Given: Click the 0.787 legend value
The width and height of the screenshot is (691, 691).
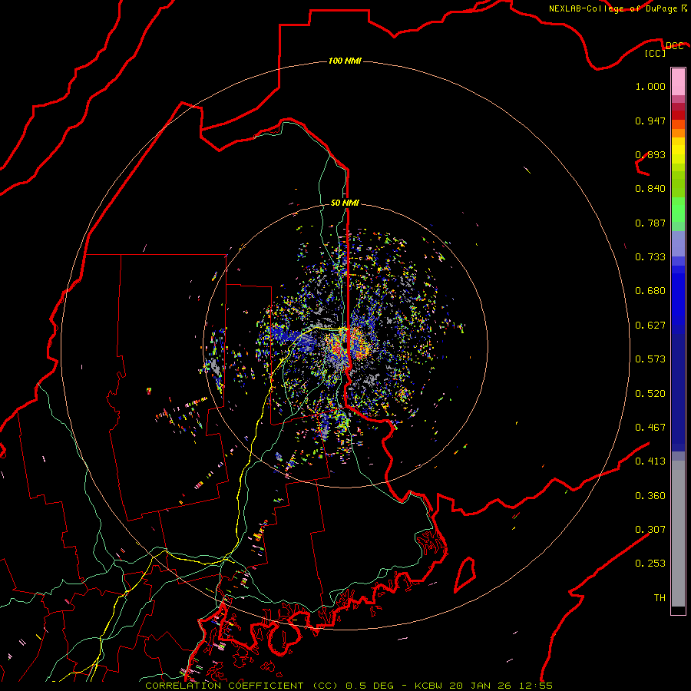Looking at the screenshot, I should point(650,223).
